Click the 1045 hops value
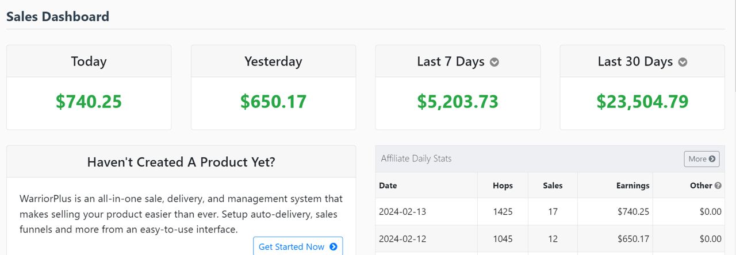 click(x=503, y=238)
